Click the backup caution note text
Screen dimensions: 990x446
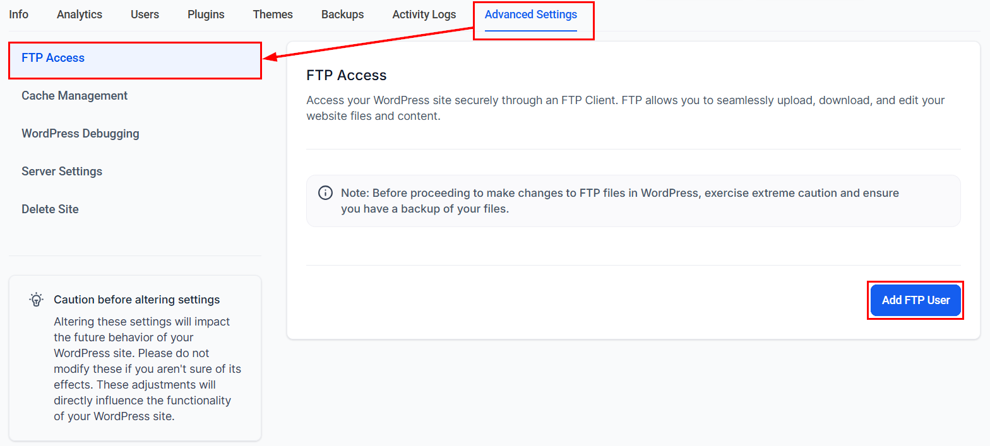[619, 201]
